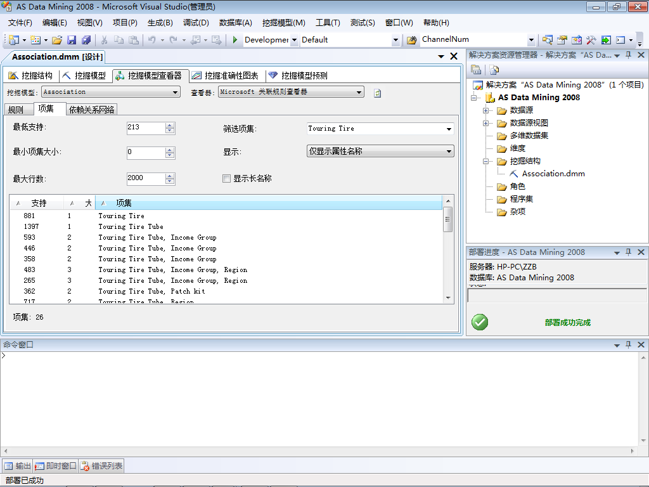Click the Undo arrow icon

point(152,40)
